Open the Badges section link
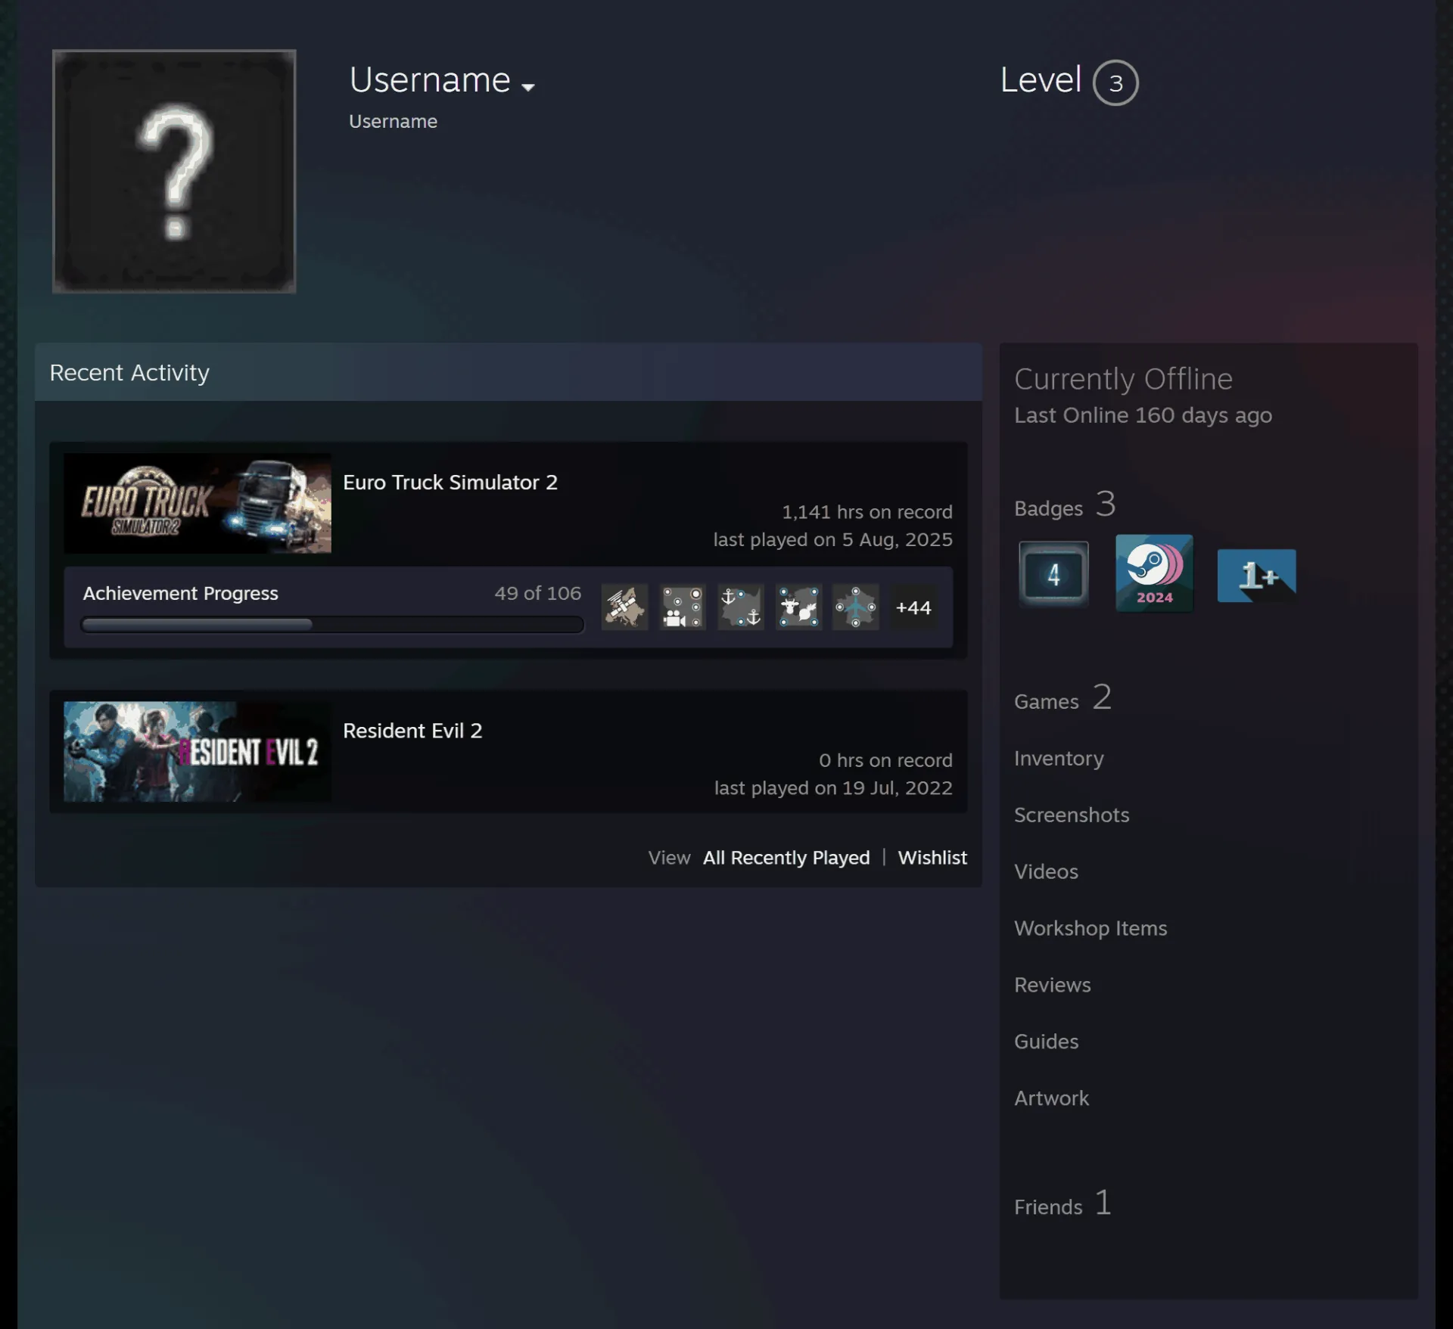 pyautogui.click(x=1065, y=505)
